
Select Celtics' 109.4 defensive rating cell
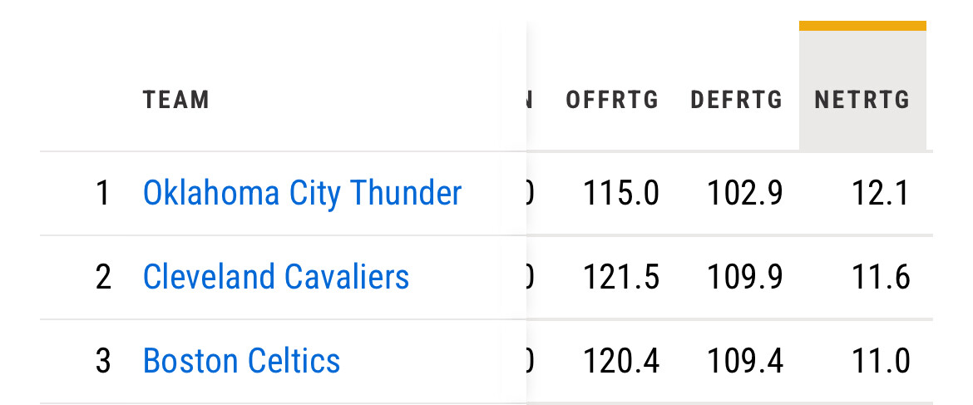(744, 361)
